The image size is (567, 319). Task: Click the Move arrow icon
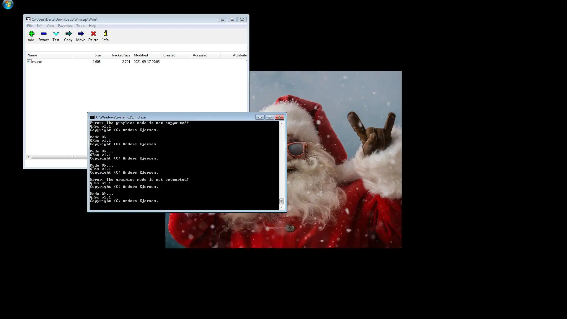pos(81,34)
